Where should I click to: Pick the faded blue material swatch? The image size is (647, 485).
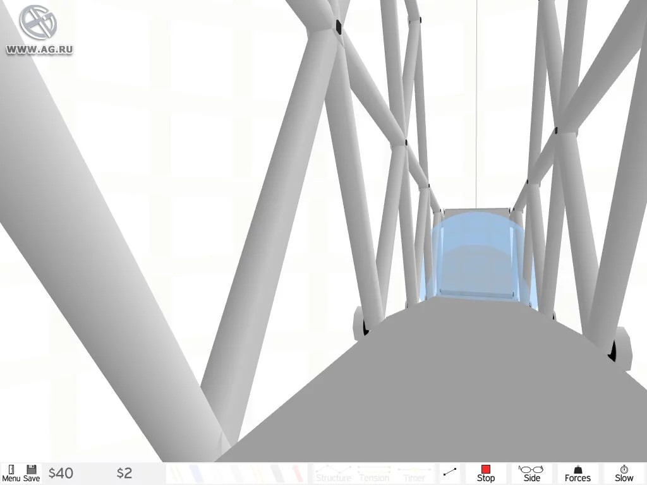pos(196,473)
